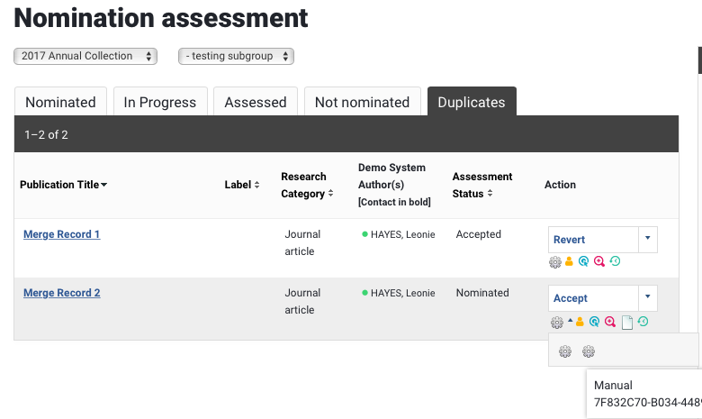Open the green history clock icon for Merge Record 1
Screen dimensions: 702x419
point(615,262)
